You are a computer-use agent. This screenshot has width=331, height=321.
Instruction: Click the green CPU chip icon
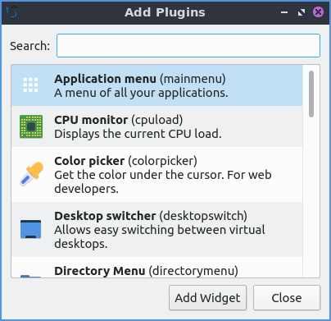(x=31, y=126)
